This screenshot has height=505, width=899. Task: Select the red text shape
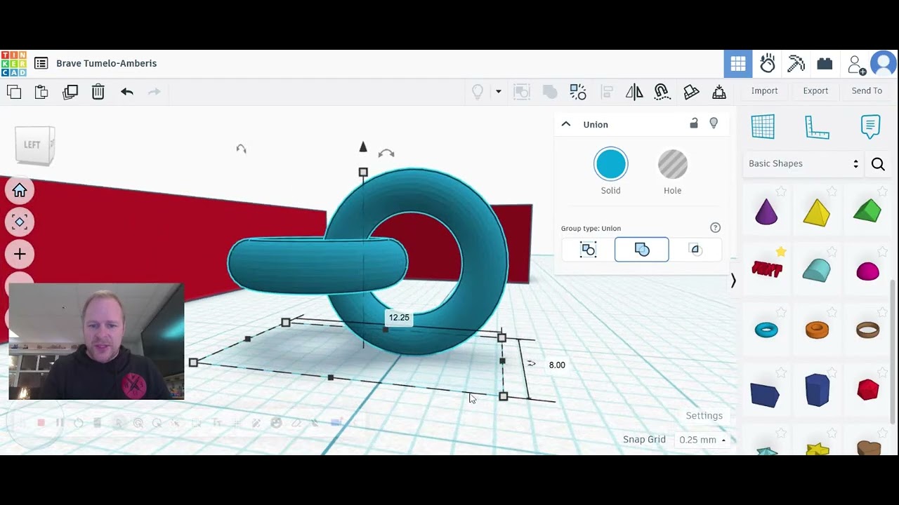tap(767, 269)
